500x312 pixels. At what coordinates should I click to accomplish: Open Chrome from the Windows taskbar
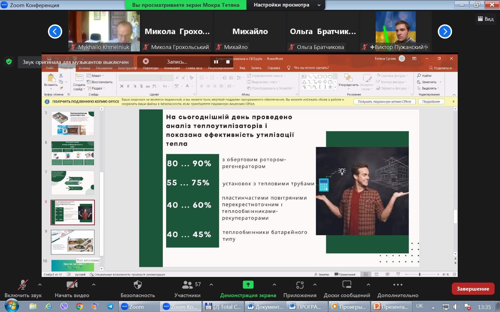point(79,306)
